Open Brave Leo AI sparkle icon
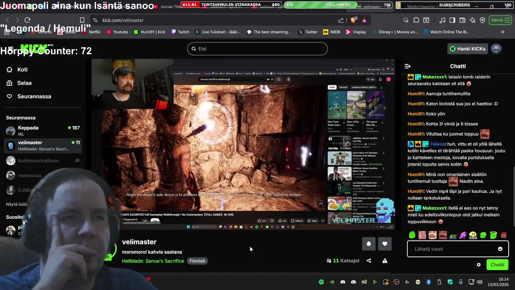Image resolution: width=515 pixels, height=290 pixels. 472,20
